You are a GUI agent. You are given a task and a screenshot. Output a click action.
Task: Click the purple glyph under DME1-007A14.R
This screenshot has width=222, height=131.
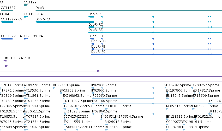(x=5, y=61)
